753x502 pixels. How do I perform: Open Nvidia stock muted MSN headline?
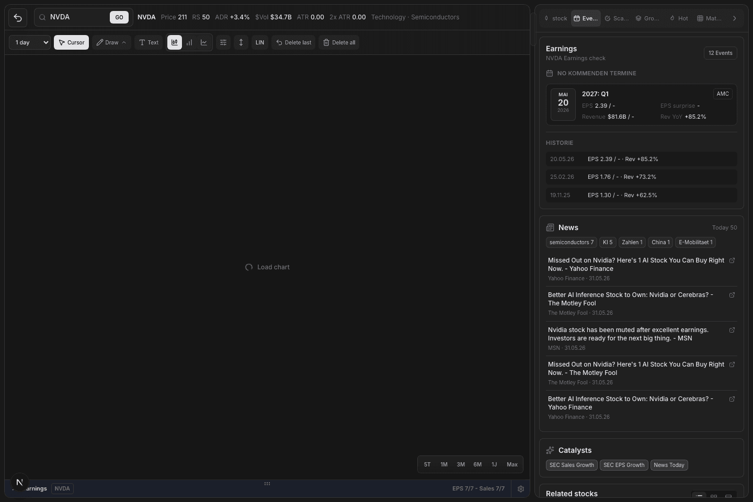pos(628,334)
